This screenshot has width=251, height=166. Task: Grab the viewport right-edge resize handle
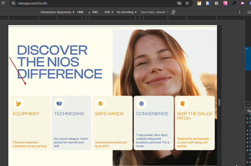(x=219, y=102)
